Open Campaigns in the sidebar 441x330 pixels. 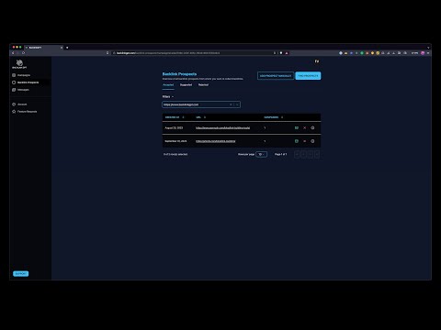pos(21,75)
